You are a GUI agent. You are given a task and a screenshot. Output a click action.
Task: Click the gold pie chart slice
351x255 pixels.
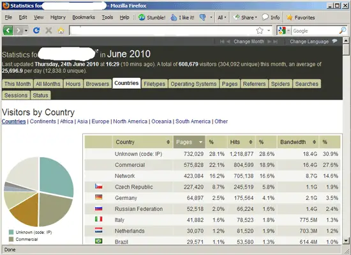coord(27,212)
